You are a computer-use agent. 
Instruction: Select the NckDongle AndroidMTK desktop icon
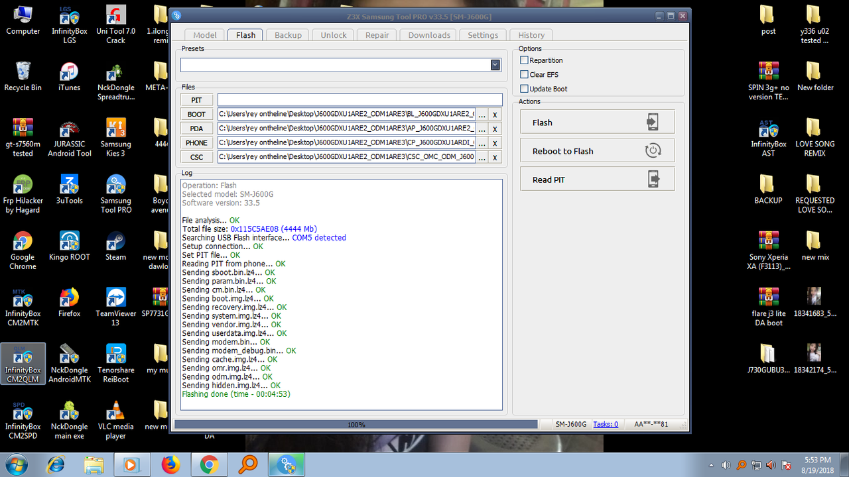click(x=69, y=364)
